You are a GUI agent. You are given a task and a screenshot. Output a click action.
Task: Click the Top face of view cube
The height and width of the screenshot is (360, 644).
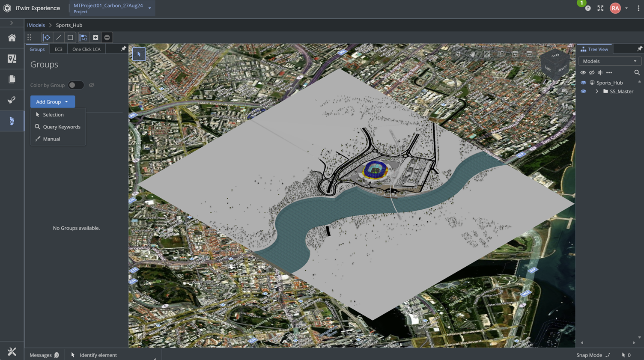tap(555, 55)
